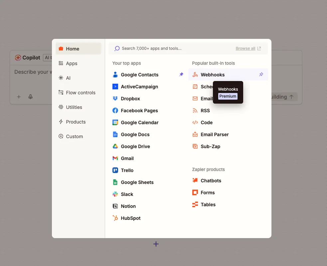Click the Google Docs icon
Viewport: 327px width, 266px height.
pyautogui.click(x=115, y=134)
